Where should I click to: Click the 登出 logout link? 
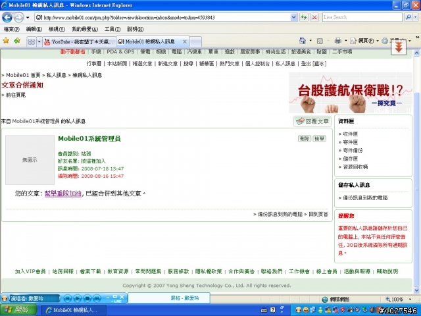click(x=306, y=64)
